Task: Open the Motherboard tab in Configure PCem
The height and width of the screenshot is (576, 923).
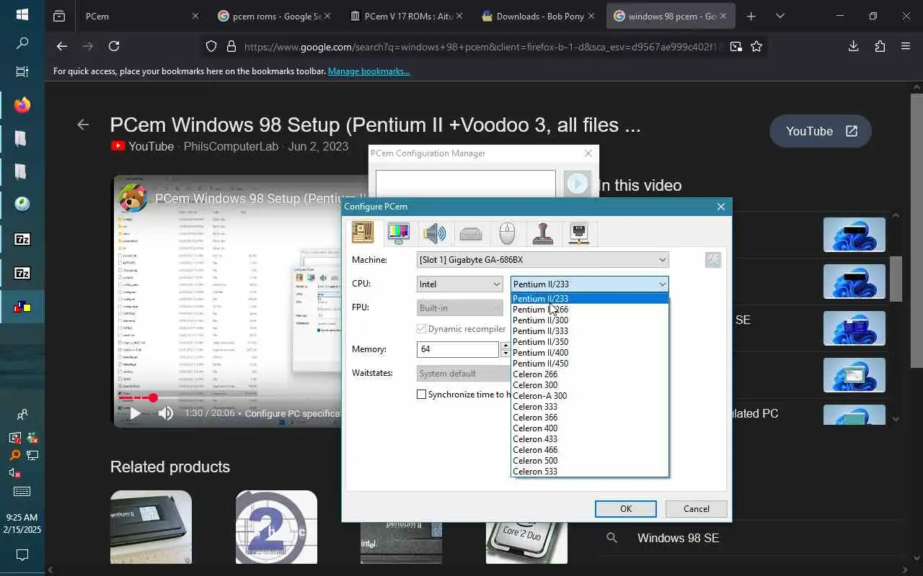Action: click(x=363, y=233)
